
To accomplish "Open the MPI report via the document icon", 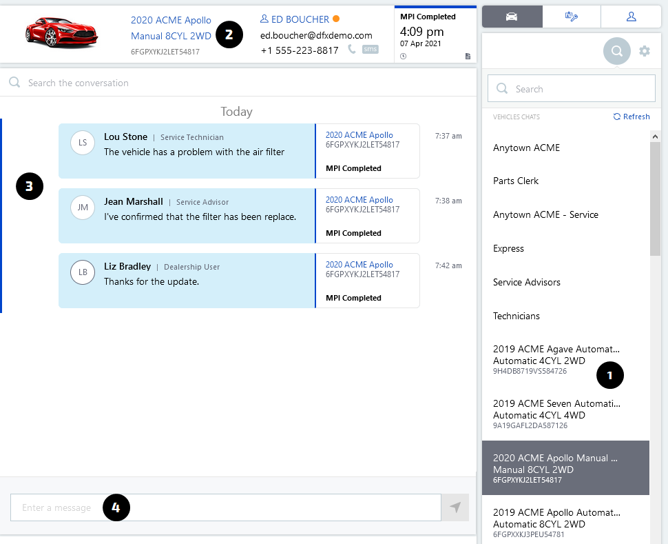I will [x=468, y=57].
